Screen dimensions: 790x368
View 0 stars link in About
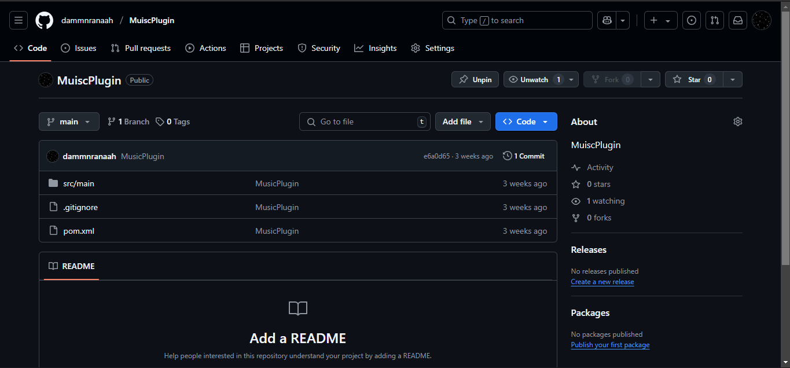(x=591, y=184)
